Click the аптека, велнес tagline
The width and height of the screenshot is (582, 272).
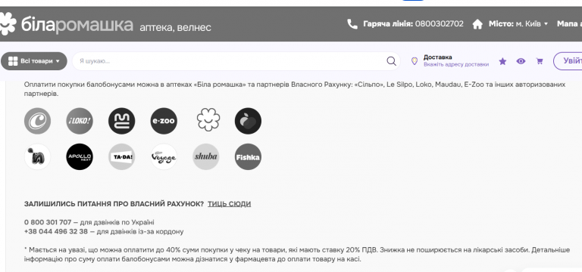click(x=175, y=27)
